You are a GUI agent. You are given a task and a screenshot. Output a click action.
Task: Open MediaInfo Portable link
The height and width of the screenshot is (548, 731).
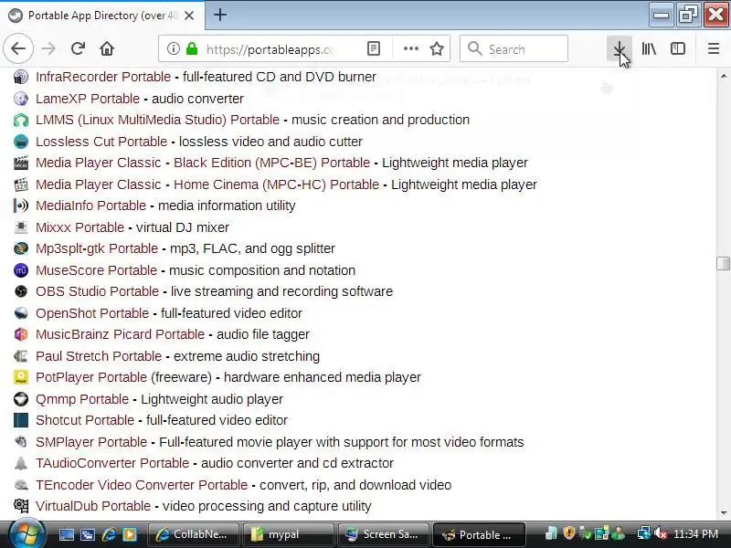90,205
